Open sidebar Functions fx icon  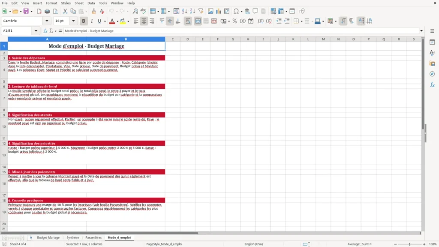(432, 84)
